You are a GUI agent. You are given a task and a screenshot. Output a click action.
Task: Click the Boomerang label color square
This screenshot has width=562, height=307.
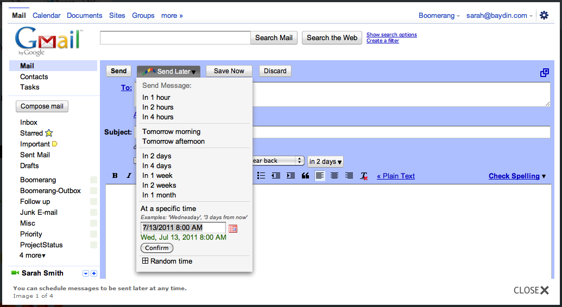(x=93, y=180)
